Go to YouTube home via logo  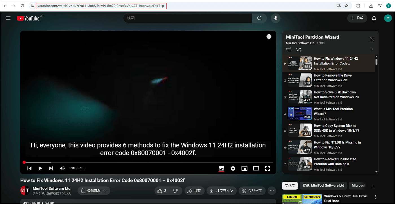pos(28,18)
